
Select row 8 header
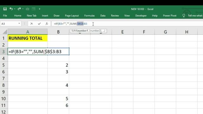coord(3,85)
